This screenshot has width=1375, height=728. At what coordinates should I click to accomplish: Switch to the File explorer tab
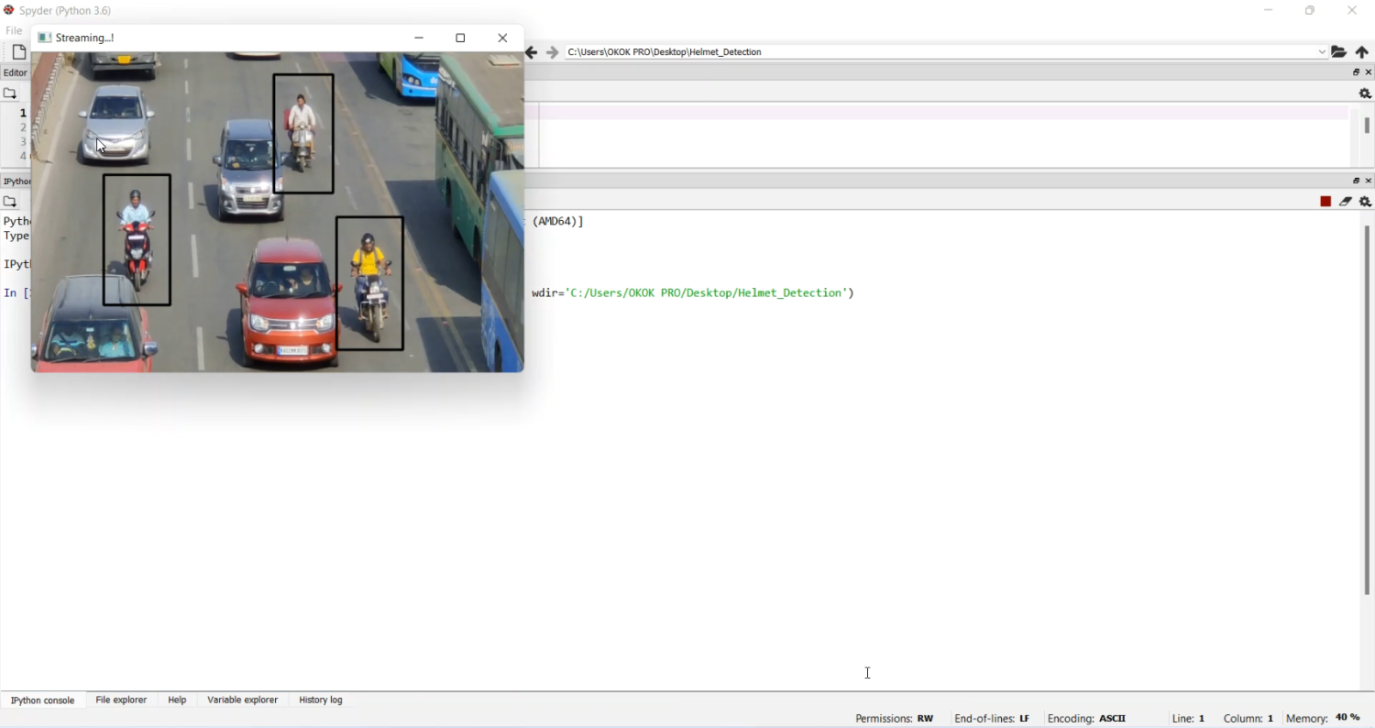pos(121,700)
